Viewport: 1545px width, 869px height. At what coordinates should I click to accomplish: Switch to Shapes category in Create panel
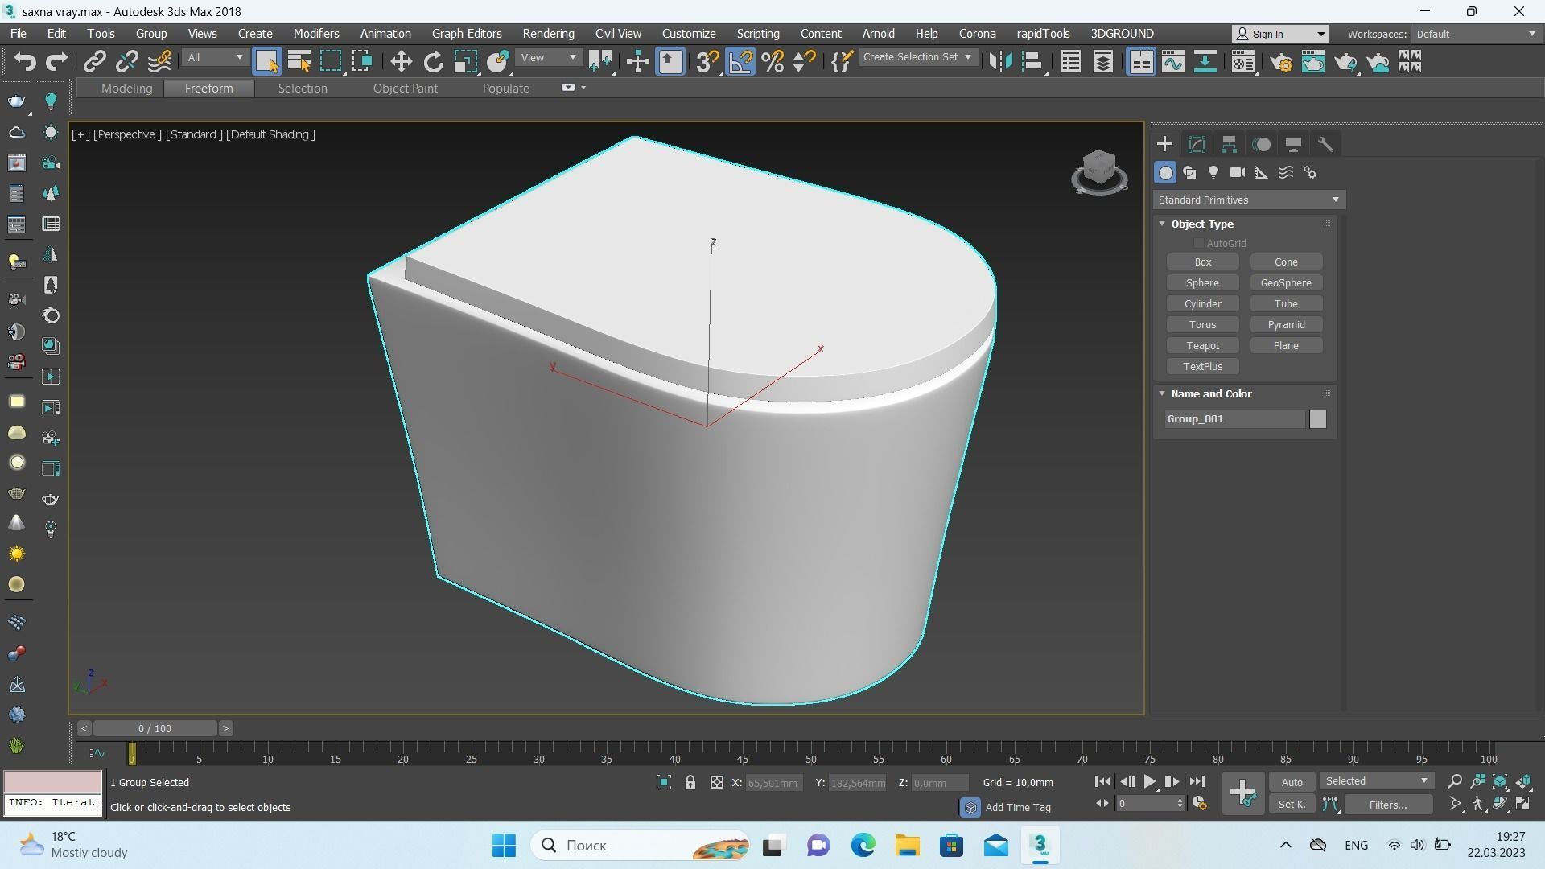coord(1189,172)
